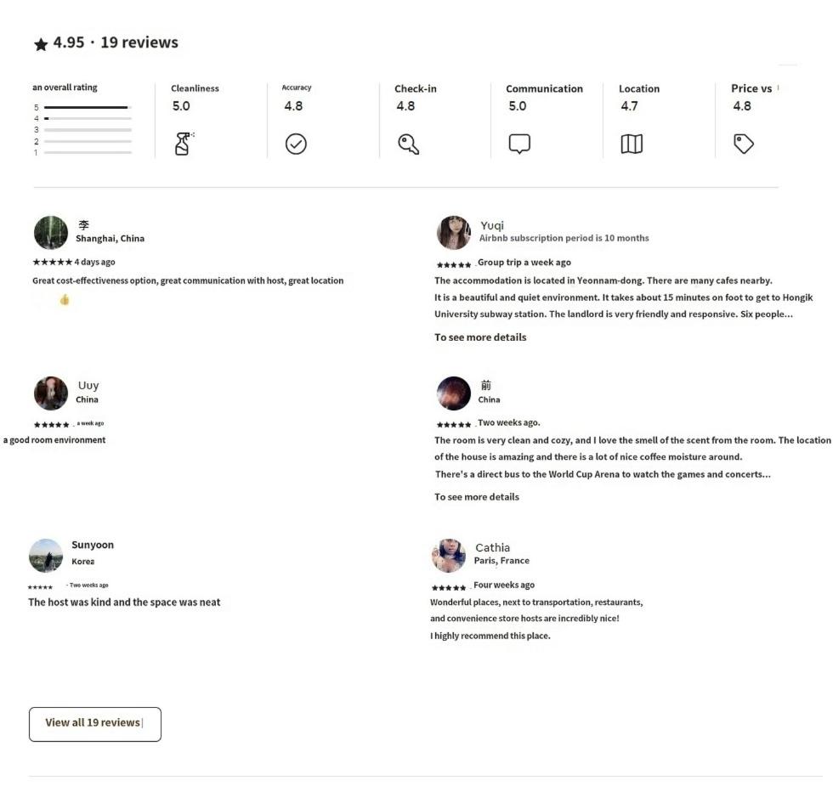Click the Price tag icon

[744, 144]
